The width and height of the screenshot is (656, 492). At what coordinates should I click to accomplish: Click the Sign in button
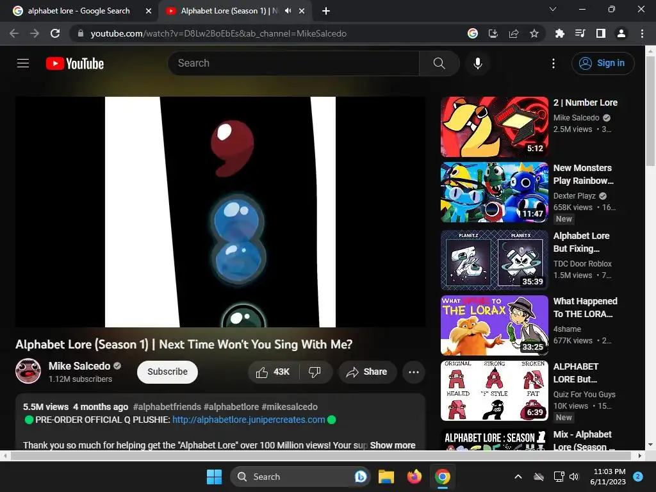[602, 63]
